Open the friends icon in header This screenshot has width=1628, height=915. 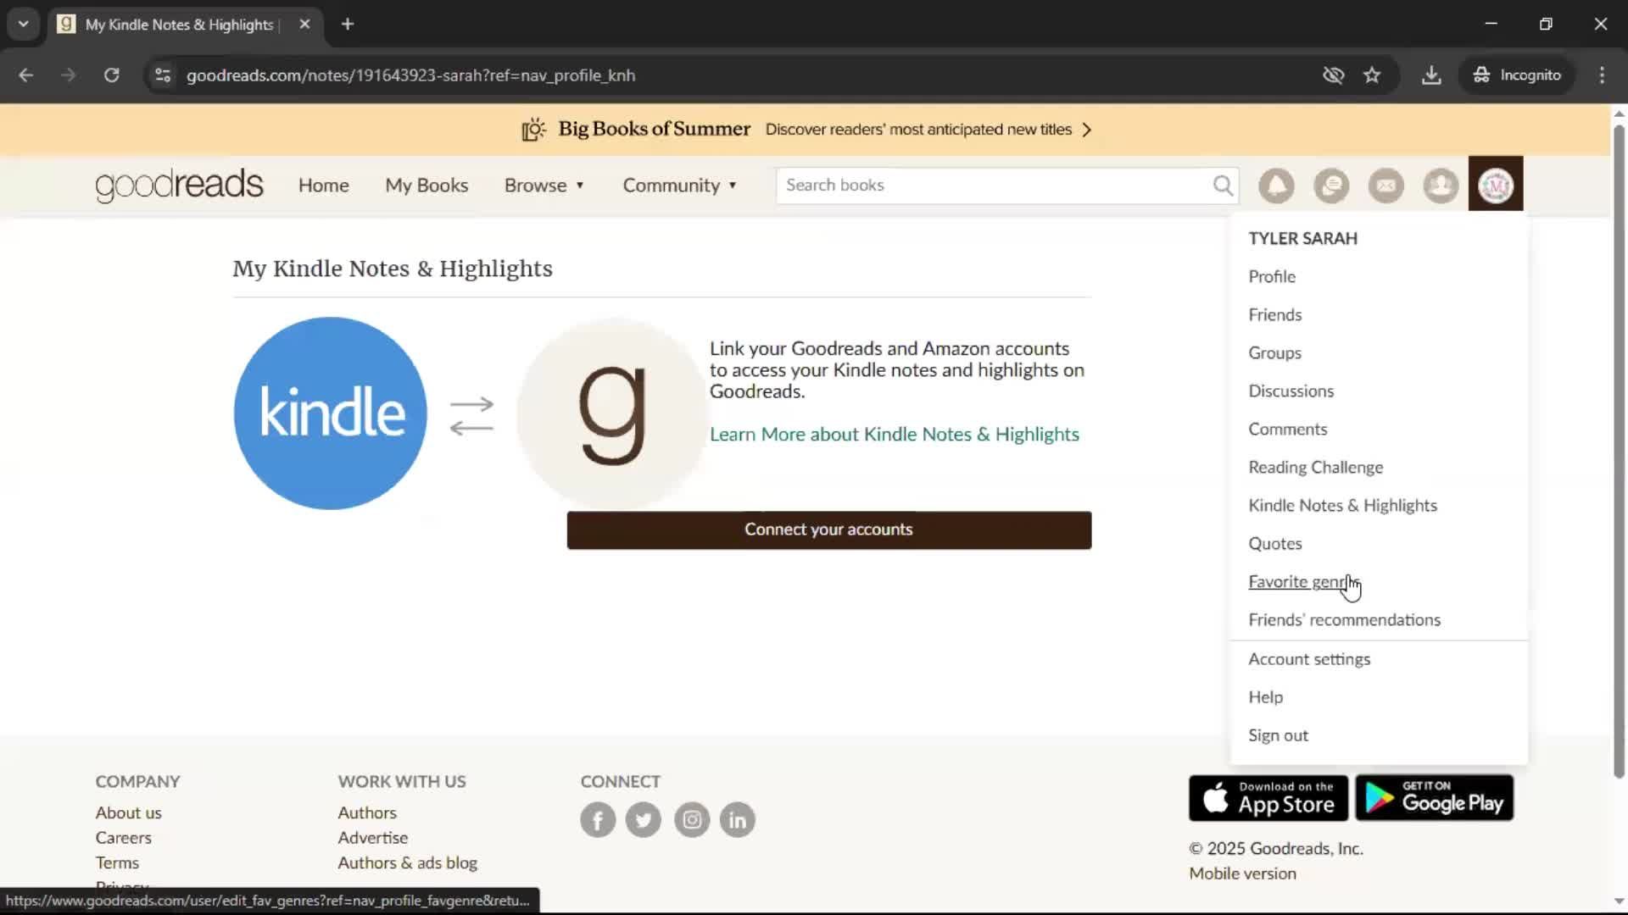point(1441,185)
